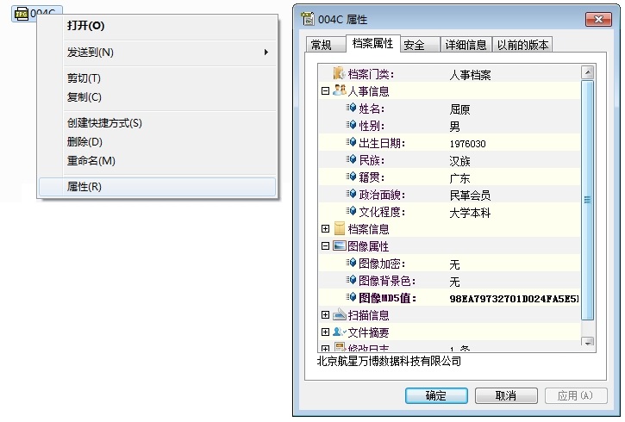Expand the 扫描信息 tree node

pyautogui.click(x=325, y=315)
